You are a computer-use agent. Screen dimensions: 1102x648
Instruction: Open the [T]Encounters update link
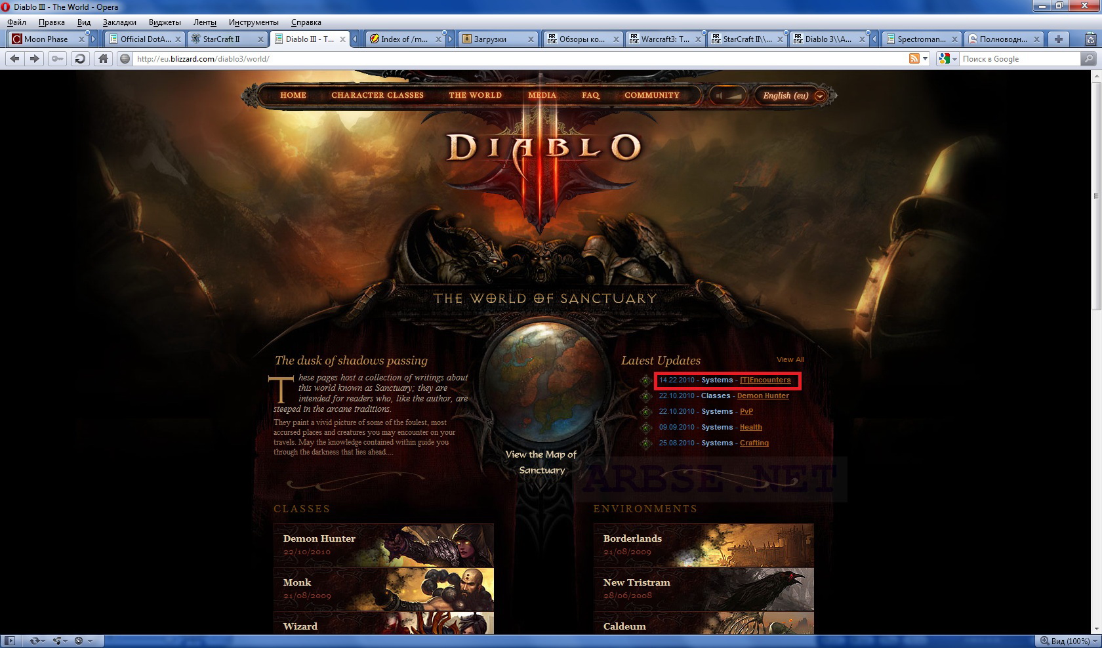click(x=765, y=380)
